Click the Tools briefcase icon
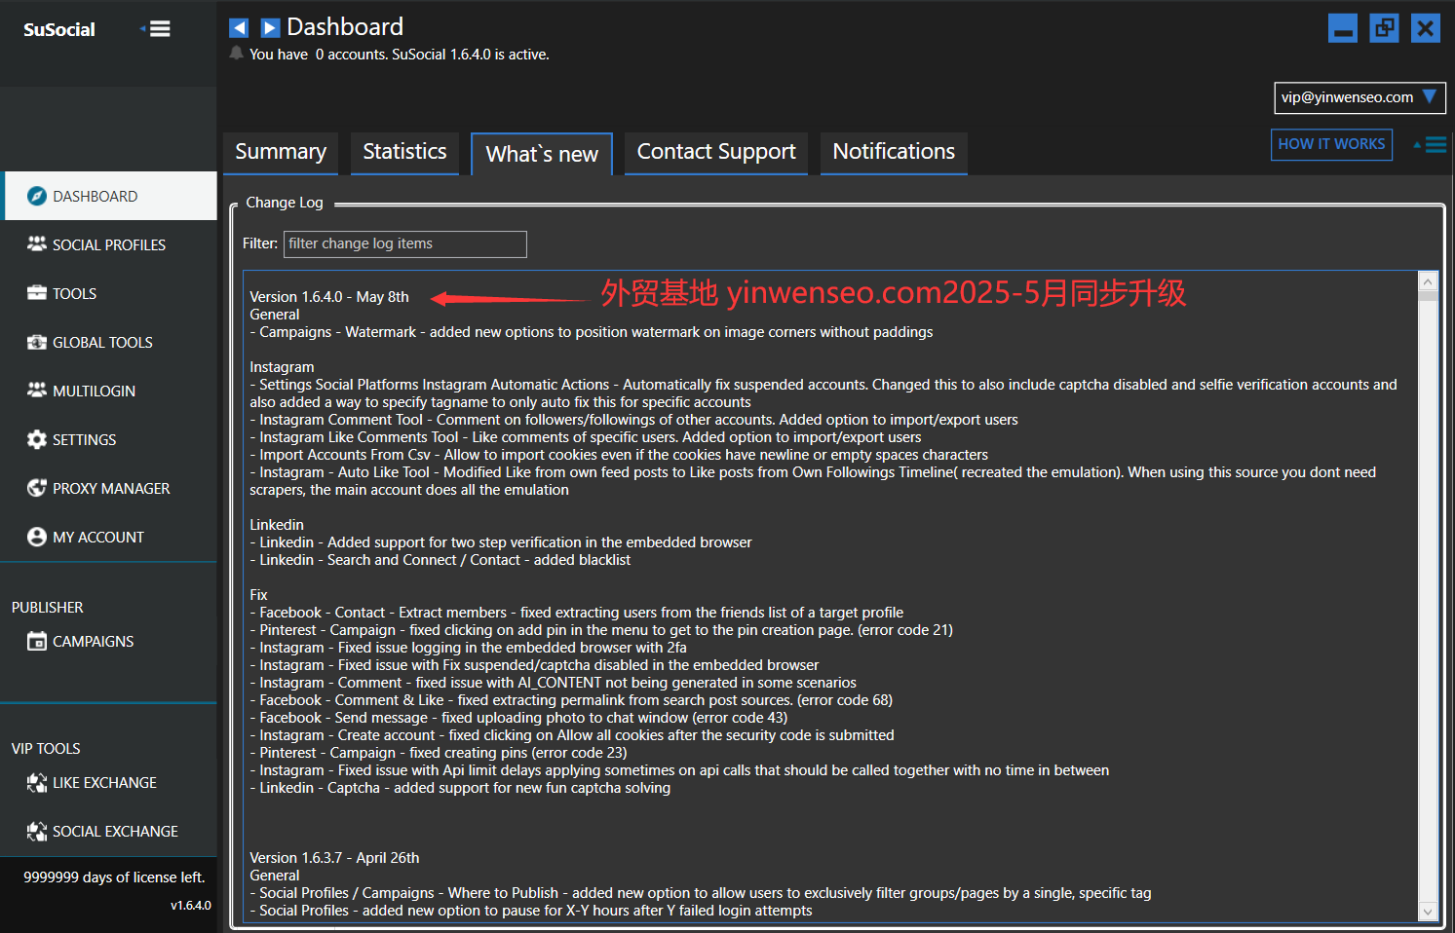 click(x=37, y=293)
